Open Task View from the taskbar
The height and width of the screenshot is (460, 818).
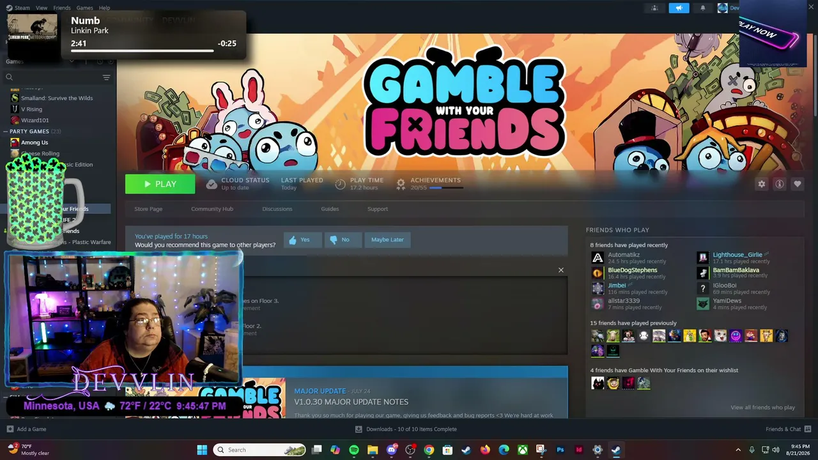coord(316,450)
